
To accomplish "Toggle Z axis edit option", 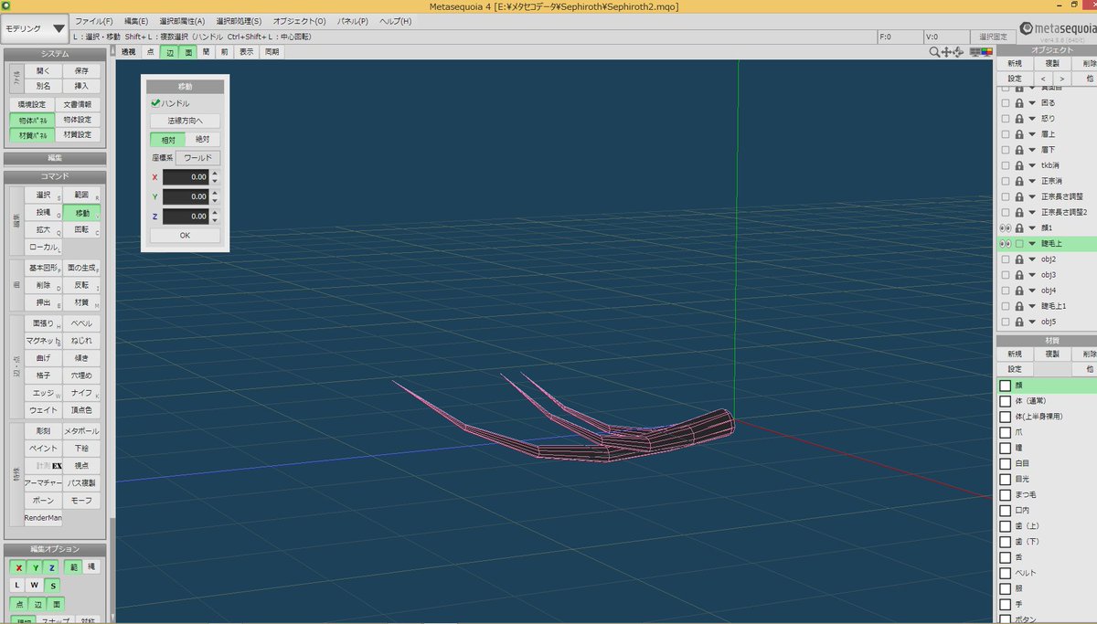I will [51, 567].
